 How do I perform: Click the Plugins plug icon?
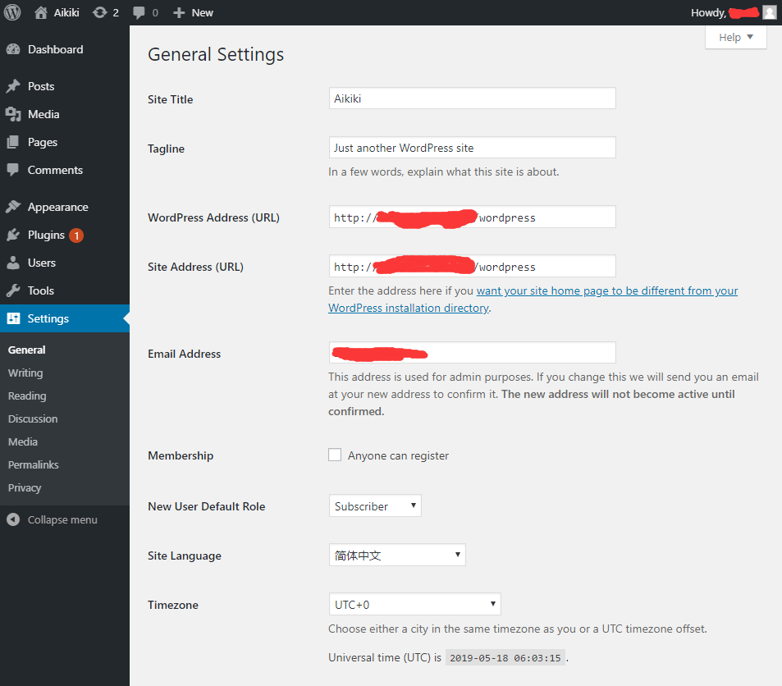coord(13,235)
